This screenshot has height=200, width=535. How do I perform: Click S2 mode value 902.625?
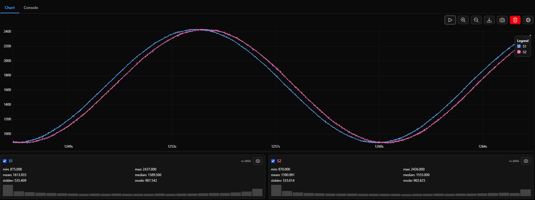[419, 181]
